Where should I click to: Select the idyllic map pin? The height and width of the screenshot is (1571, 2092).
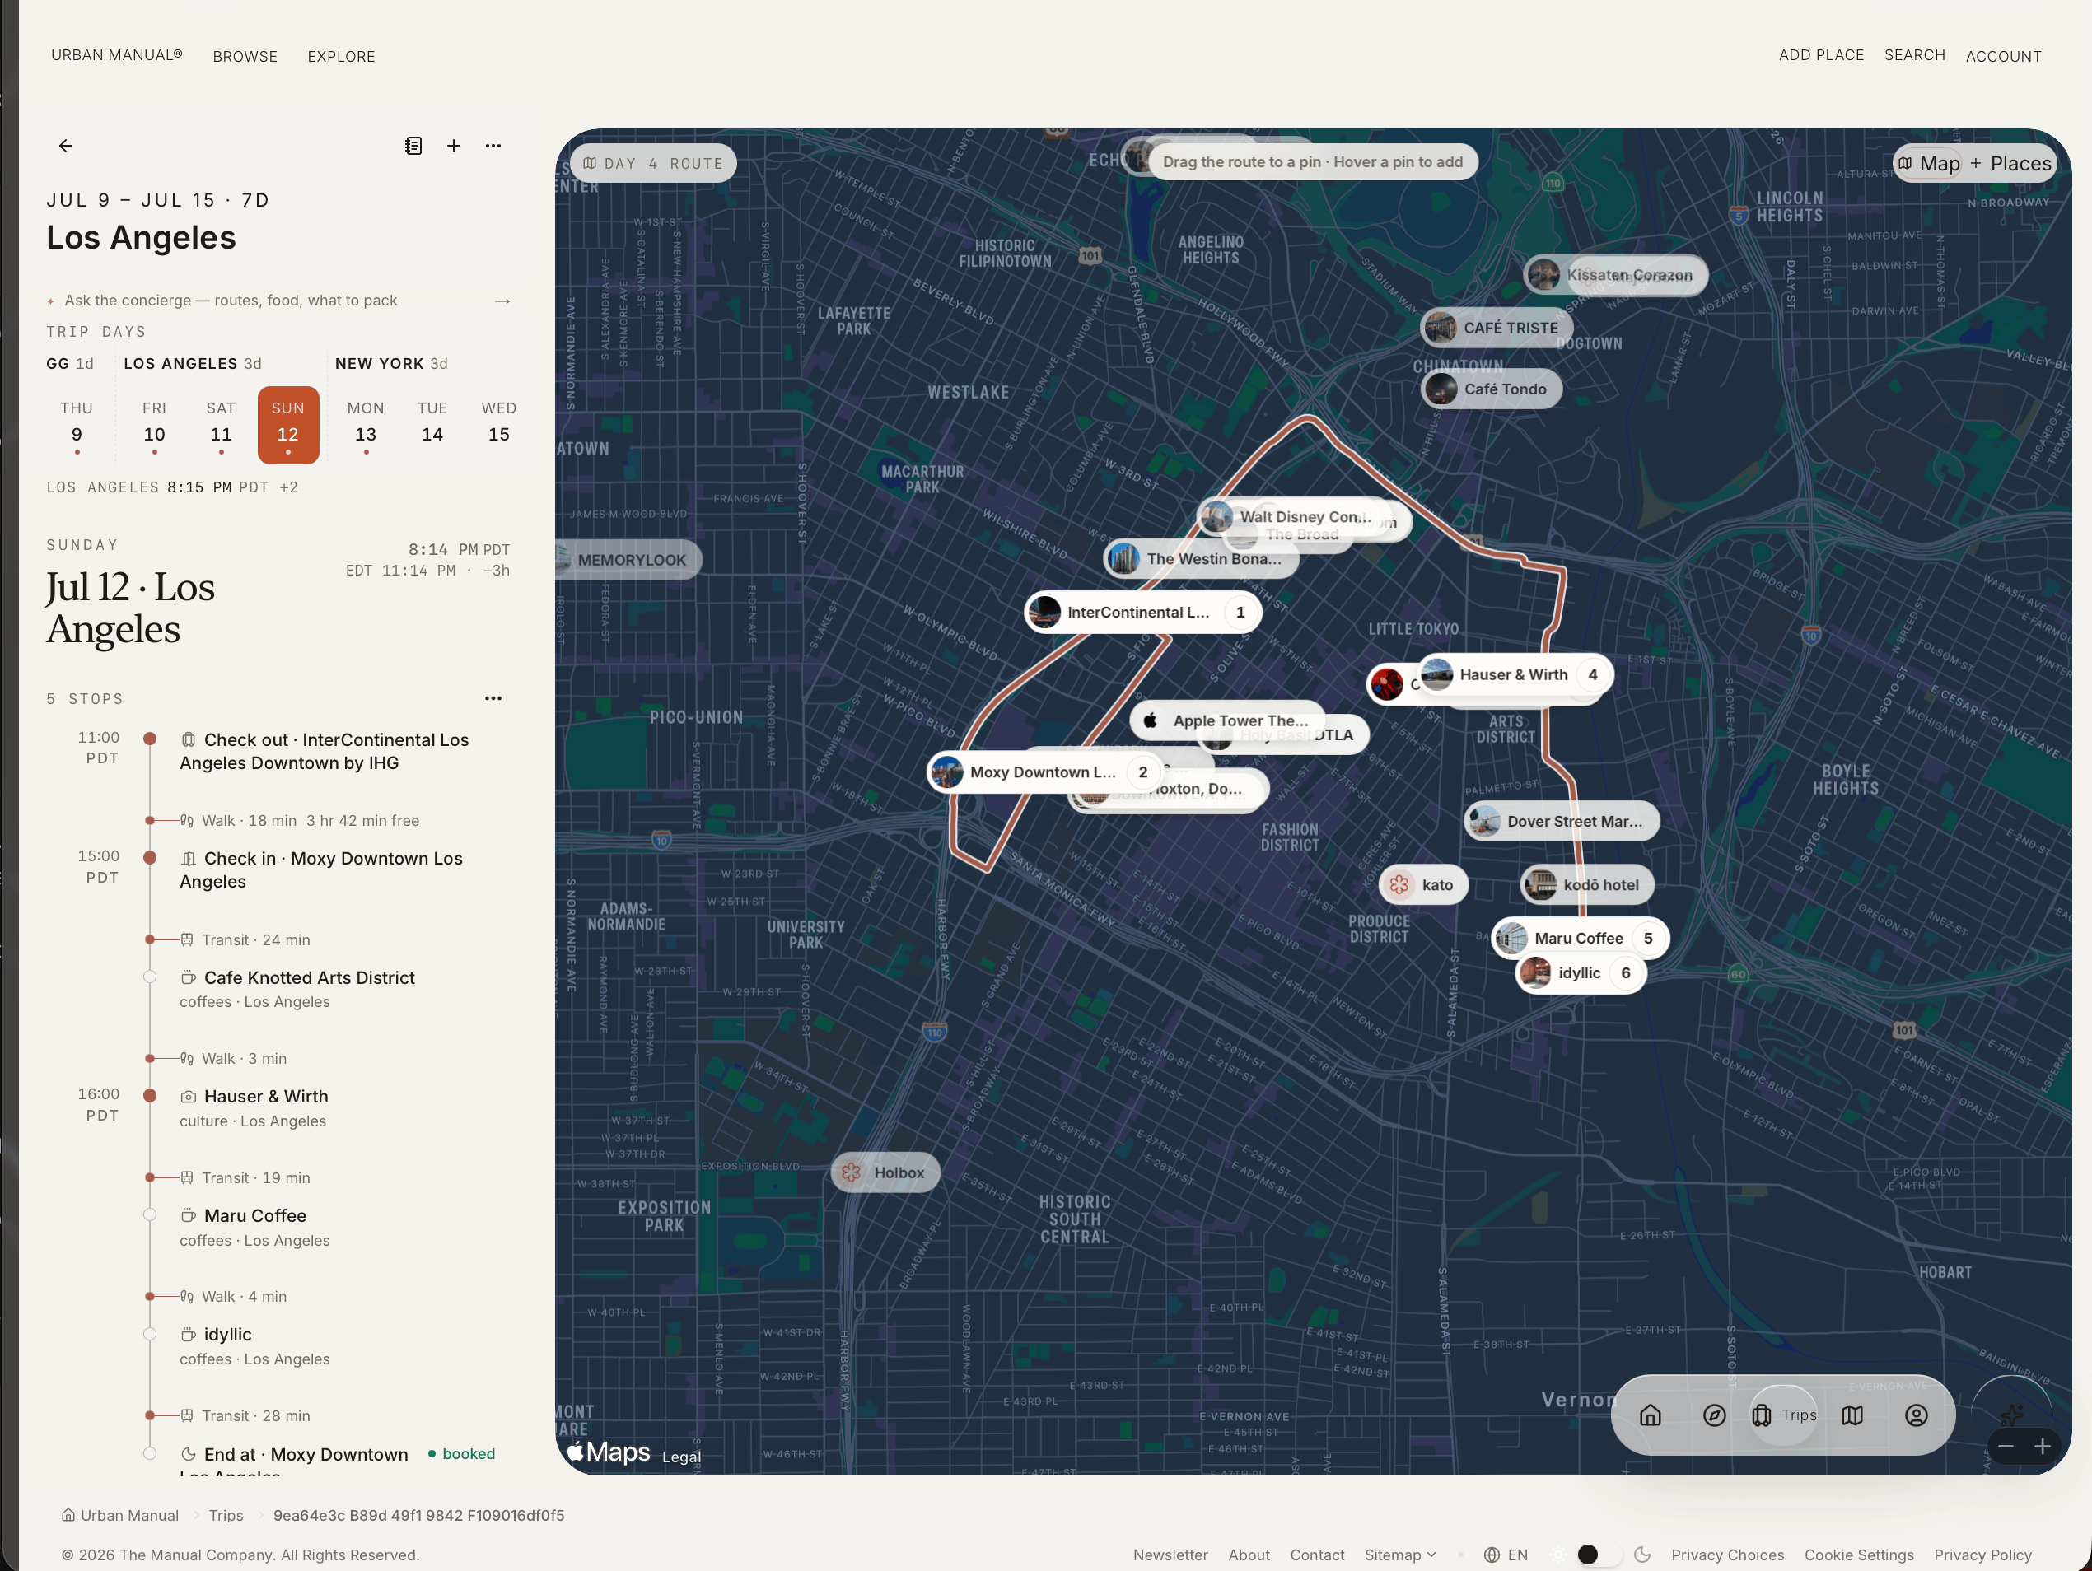click(1581, 973)
